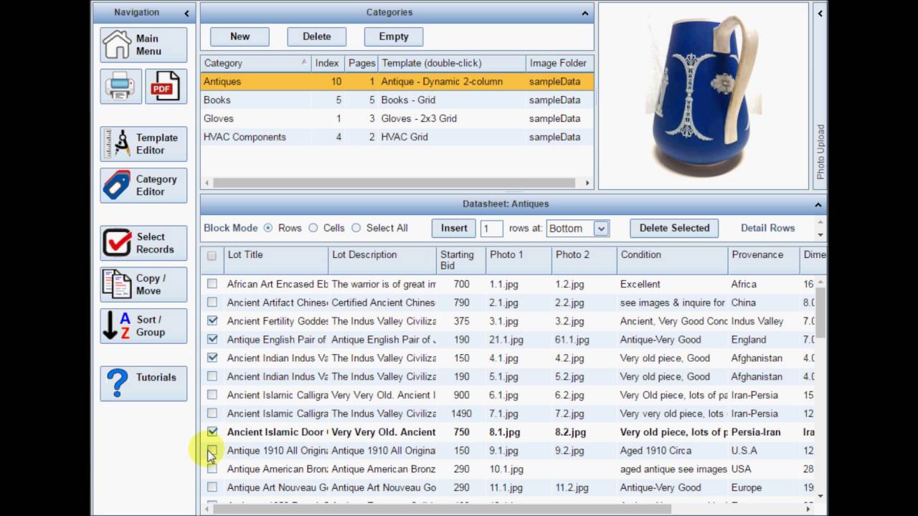Click Starting Bid column header
The height and width of the screenshot is (516, 918).
(x=461, y=261)
